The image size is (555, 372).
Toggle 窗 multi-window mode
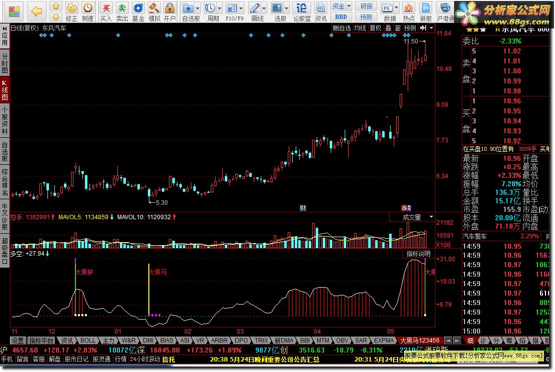(398, 28)
